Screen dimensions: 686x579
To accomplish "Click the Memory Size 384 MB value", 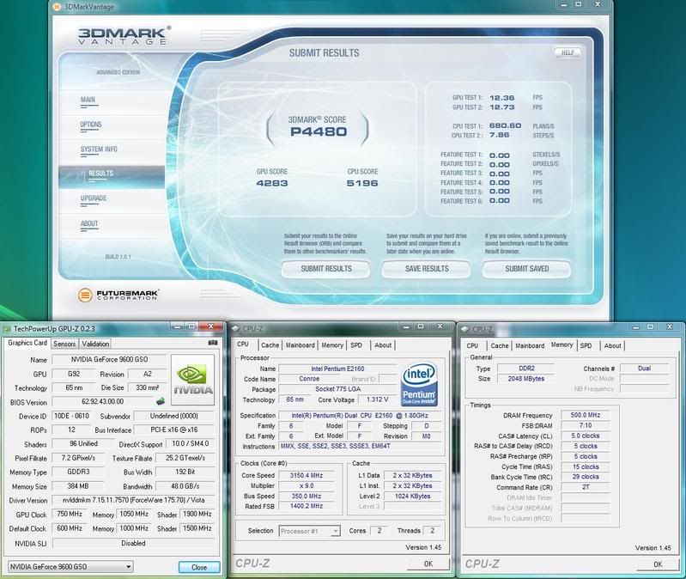I will (78, 485).
